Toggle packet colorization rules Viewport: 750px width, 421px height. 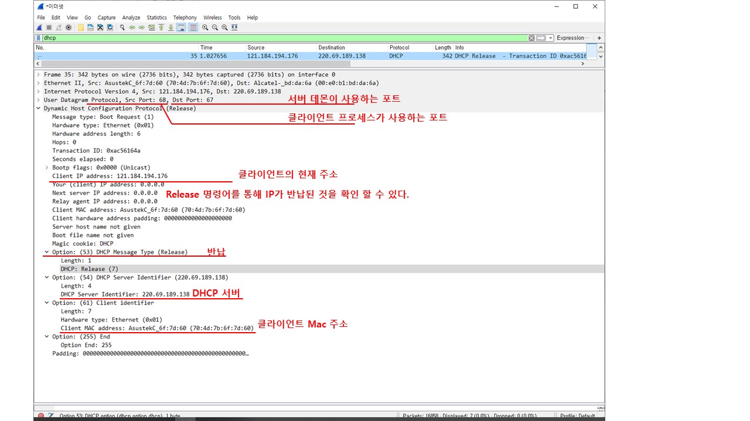point(193,27)
